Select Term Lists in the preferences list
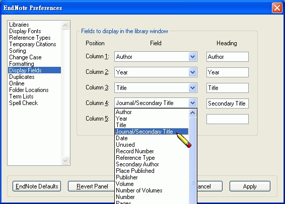Viewport: 285px width, 204px height. pyautogui.click(x=34, y=96)
